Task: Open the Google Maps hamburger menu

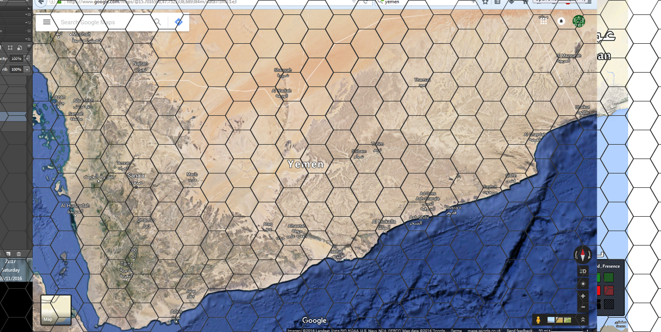Action: [x=47, y=22]
